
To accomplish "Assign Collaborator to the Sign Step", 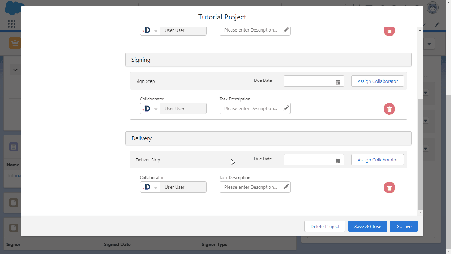I will 377,81.
